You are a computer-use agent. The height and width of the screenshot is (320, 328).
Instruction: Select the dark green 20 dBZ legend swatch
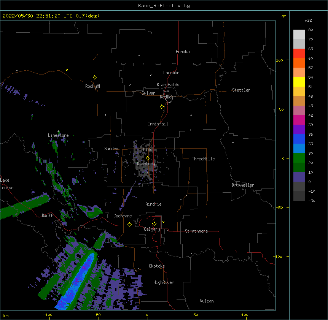(299, 168)
